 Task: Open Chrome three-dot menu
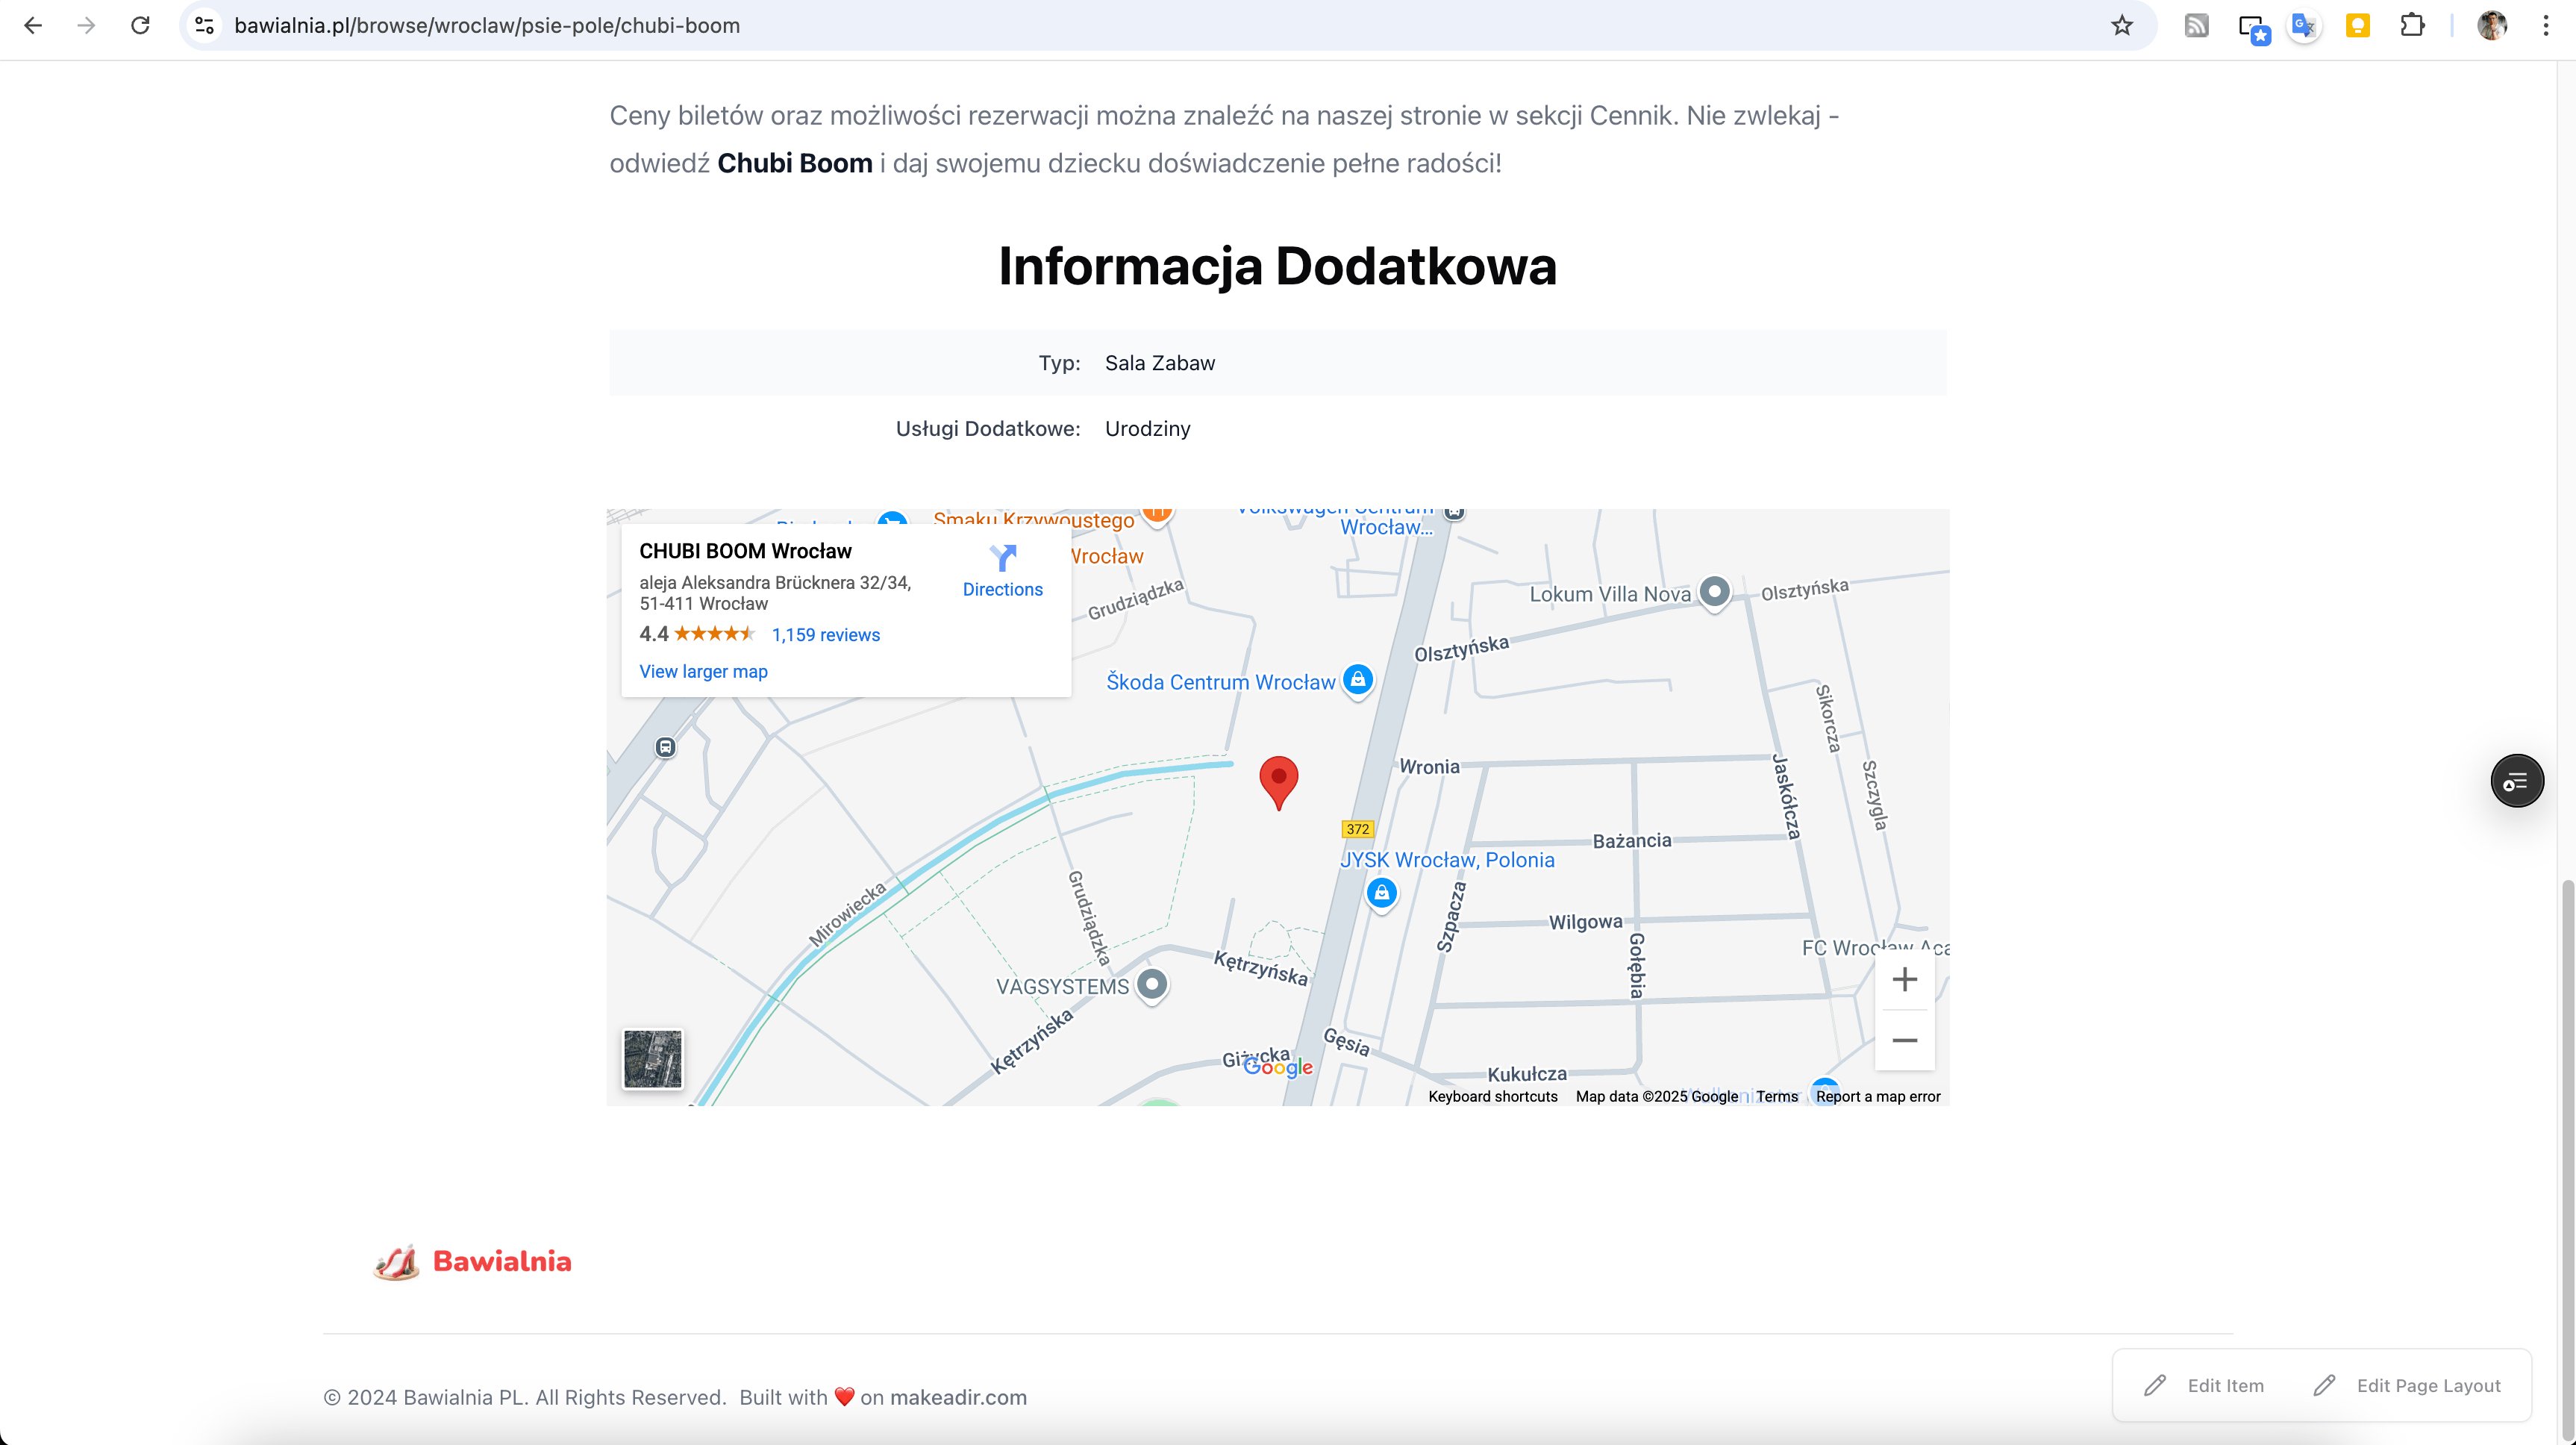(x=2545, y=26)
